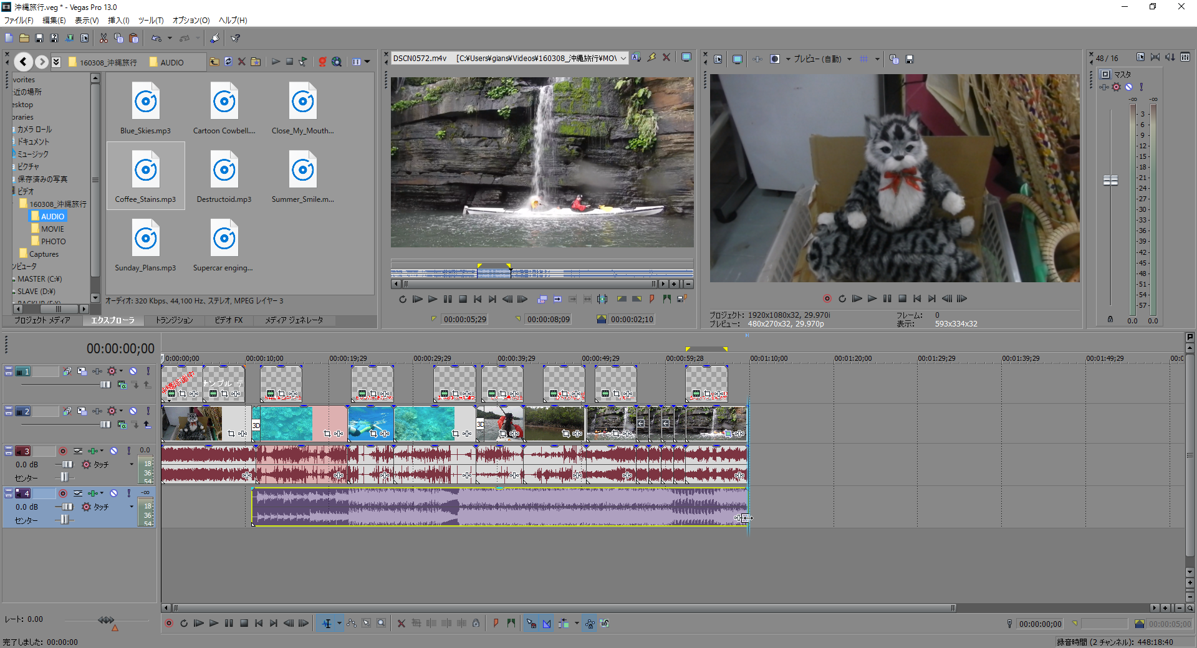The image size is (1197, 648).
Task: Open Auto Ripple mode dropdown
Action: pos(577,623)
